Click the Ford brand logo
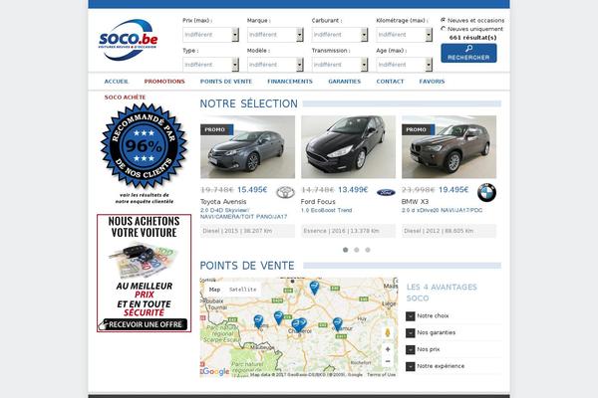This screenshot has width=598, height=398. pos(386,193)
